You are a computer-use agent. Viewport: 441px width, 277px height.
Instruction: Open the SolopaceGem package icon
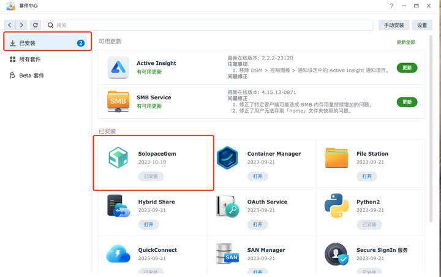pos(118,157)
